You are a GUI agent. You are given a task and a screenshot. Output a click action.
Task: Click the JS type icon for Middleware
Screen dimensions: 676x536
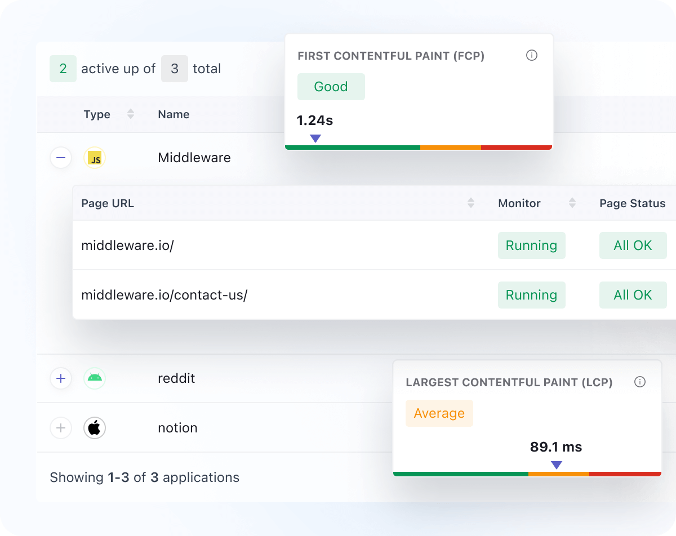point(95,158)
